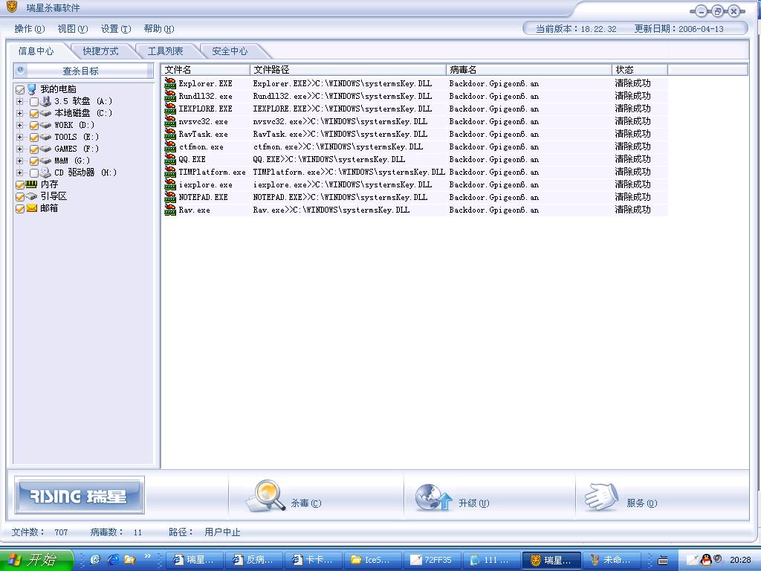The image size is (761, 571).
Task: Click the magnifier icon for 杀毒 scan
Action: 265,496
